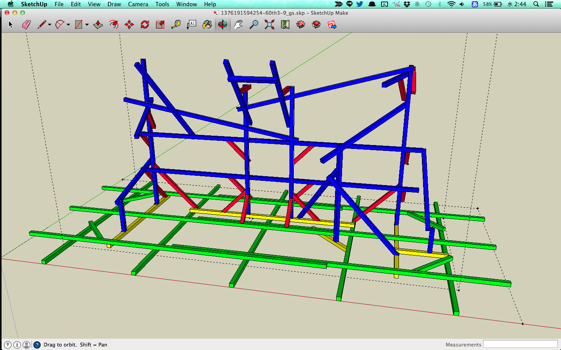Viewport: 561px width, 350px height.
Task: Toggle the credits status icon
Action: pyautogui.click(x=17, y=345)
